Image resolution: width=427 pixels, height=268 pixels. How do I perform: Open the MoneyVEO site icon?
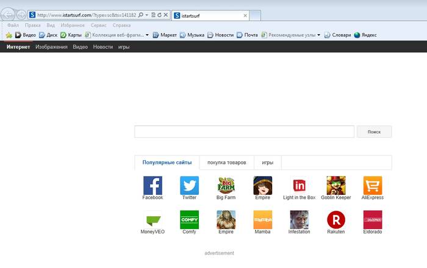pos(152,219)
